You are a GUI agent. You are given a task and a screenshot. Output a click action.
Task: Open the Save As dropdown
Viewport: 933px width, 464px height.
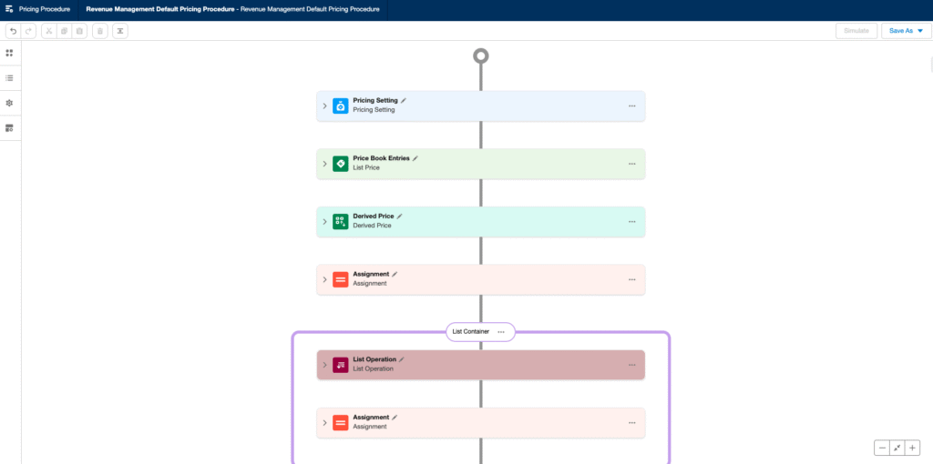click(906, 31)
